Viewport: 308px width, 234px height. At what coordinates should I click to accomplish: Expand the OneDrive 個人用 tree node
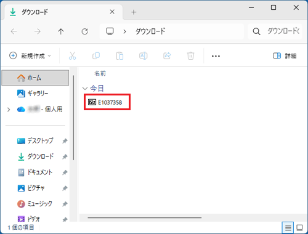[x=9, y=110]
